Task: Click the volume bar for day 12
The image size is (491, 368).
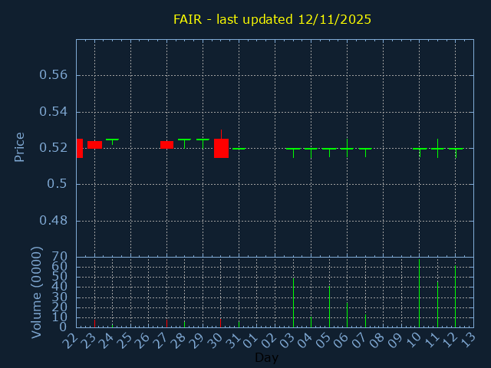Action: [455, 297]
